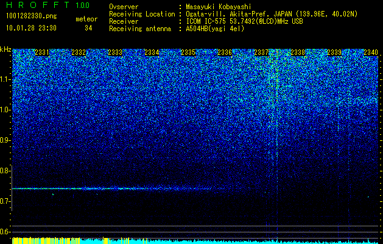The height and width of the screenshot is (244, 383).
Task: Select the file name 1001282330.png
Action: 32,16
